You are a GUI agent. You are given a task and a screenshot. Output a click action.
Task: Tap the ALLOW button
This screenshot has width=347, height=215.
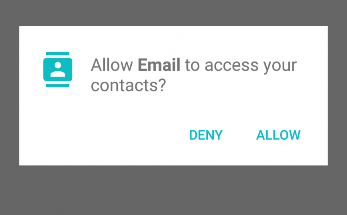tap(278, 135)
